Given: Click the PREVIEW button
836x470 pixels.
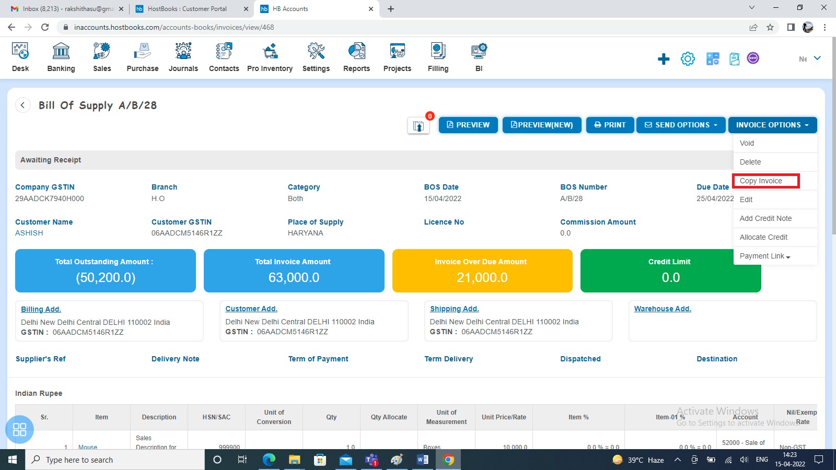Looking at the screenshot, I should click(x=468, y=125).
